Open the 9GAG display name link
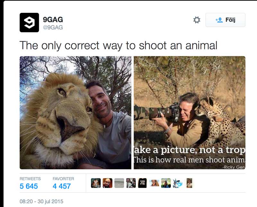Image resolution: width=257 pixels, height=207 pixels. (x=53, y=20)
